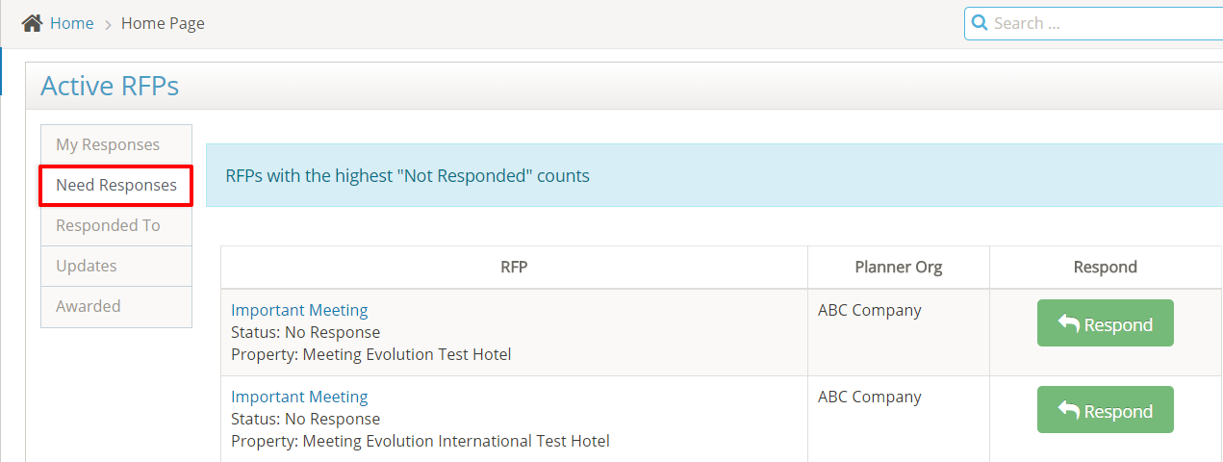Open the Home breadcrumb link
Screen dimensions: 1223x462
(72, 23)
